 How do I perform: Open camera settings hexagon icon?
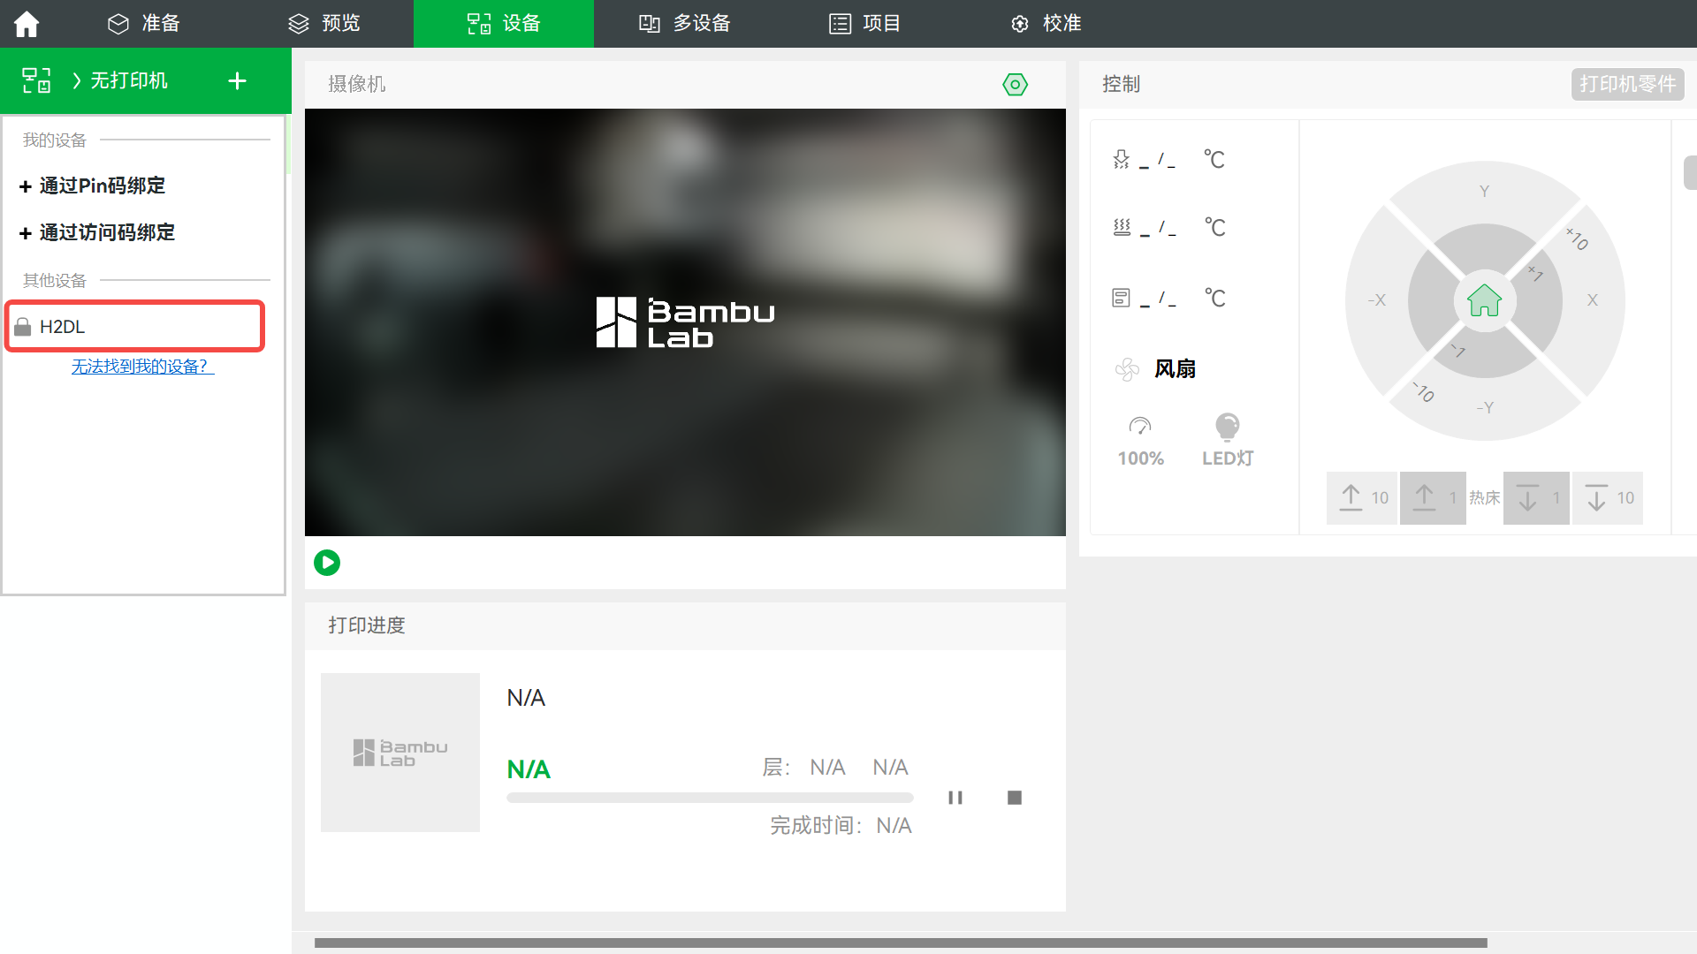pyautogui.click(x=1016, y=85)
